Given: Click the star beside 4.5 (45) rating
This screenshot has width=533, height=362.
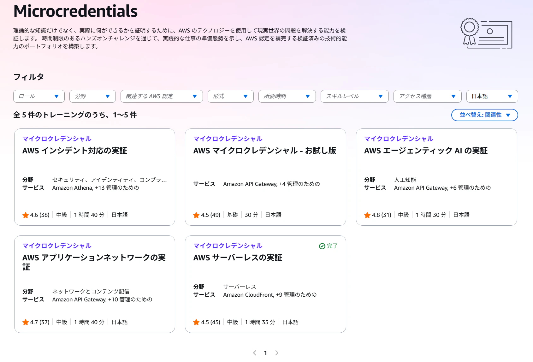Looking at the screenshot, I should pos(196,322).
